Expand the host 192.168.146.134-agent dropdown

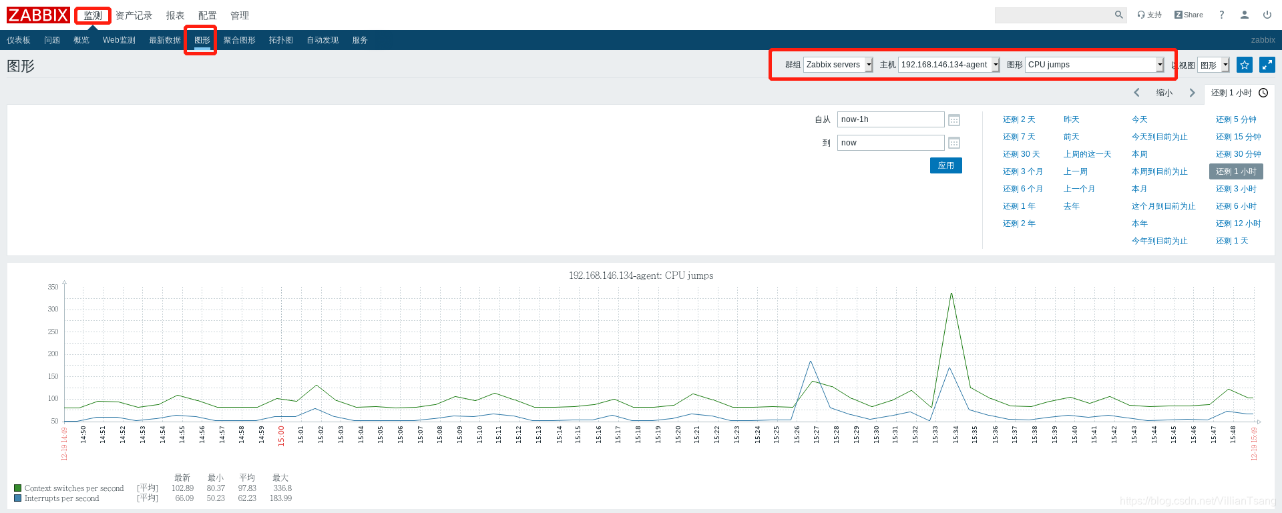949,65
